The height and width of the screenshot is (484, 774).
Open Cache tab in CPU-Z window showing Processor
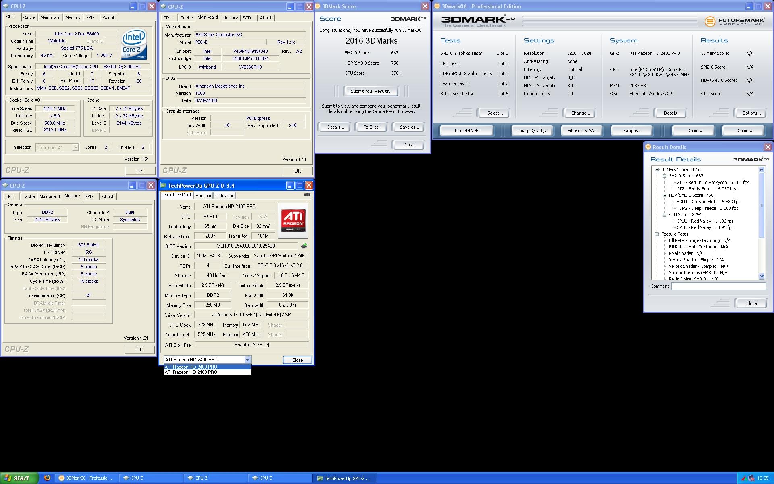click(29, 17)
